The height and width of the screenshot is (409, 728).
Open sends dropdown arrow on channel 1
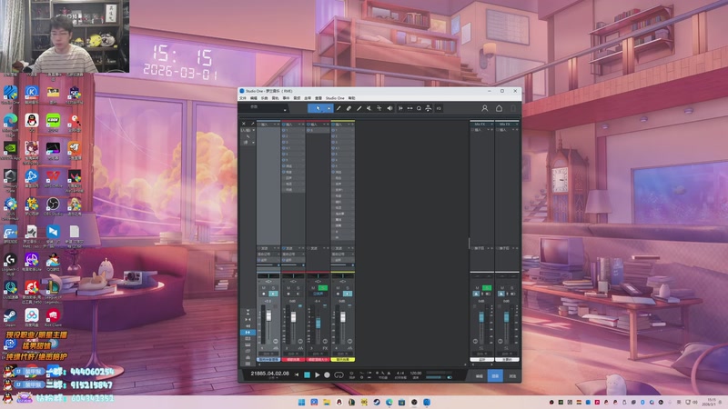click(x=275, y=248)
